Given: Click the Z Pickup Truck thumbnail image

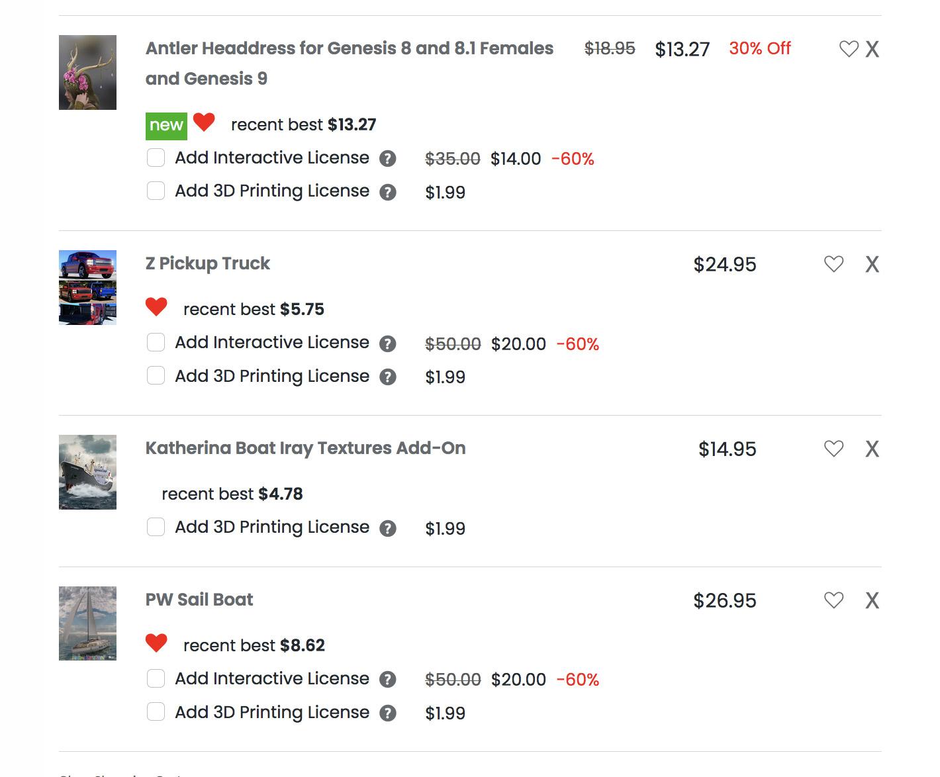Looking at the screenshot, I should pos(87,287).
